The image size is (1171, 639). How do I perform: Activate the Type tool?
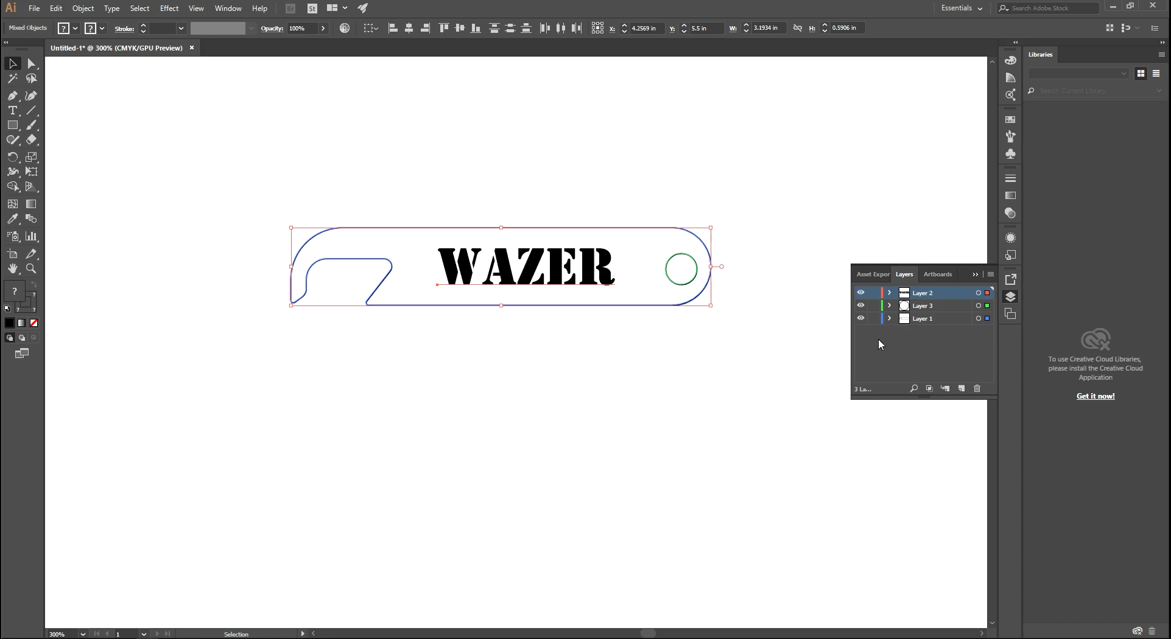(13, 111)
